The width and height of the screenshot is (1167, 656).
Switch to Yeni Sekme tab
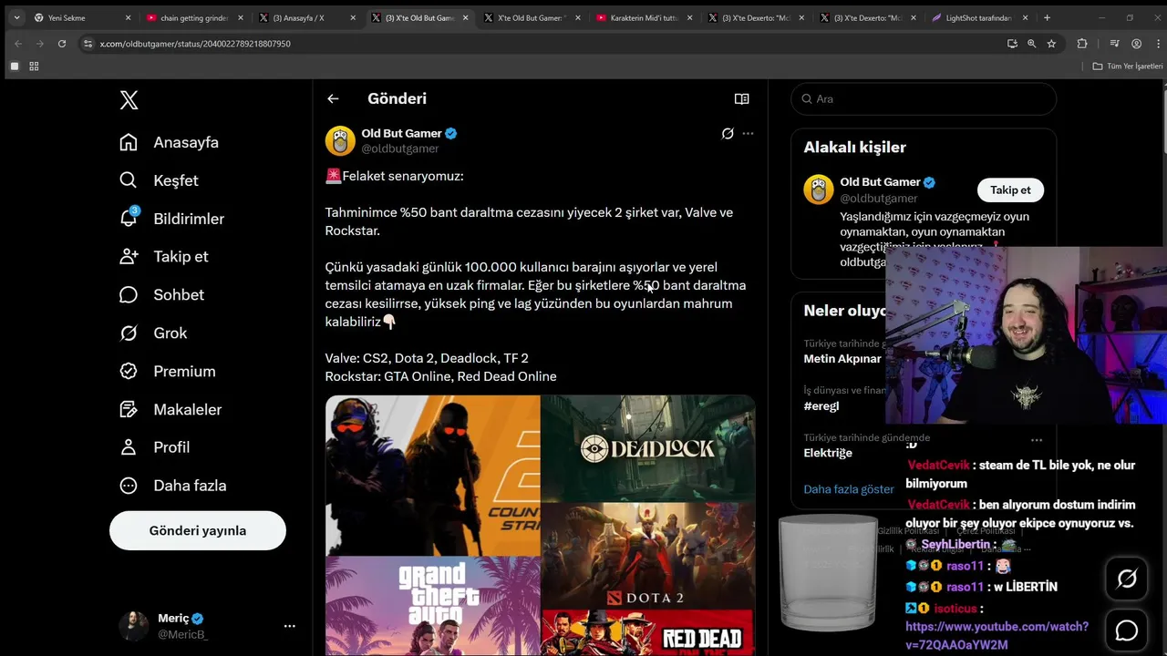tap(82, 17)
